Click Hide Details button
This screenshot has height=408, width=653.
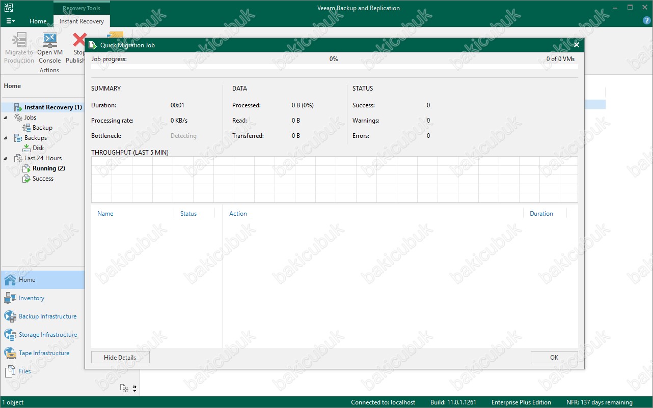[x=120, y=358]
